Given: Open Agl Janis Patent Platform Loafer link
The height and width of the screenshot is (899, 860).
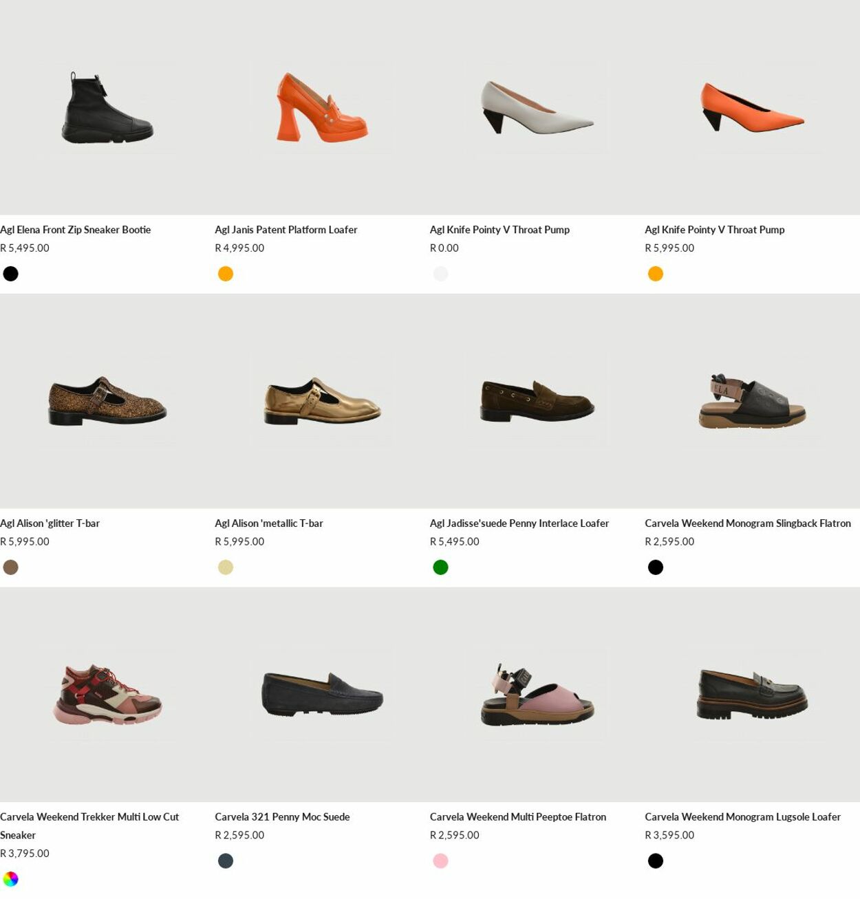Looking at the screenshot, I should tap(286, 230).
